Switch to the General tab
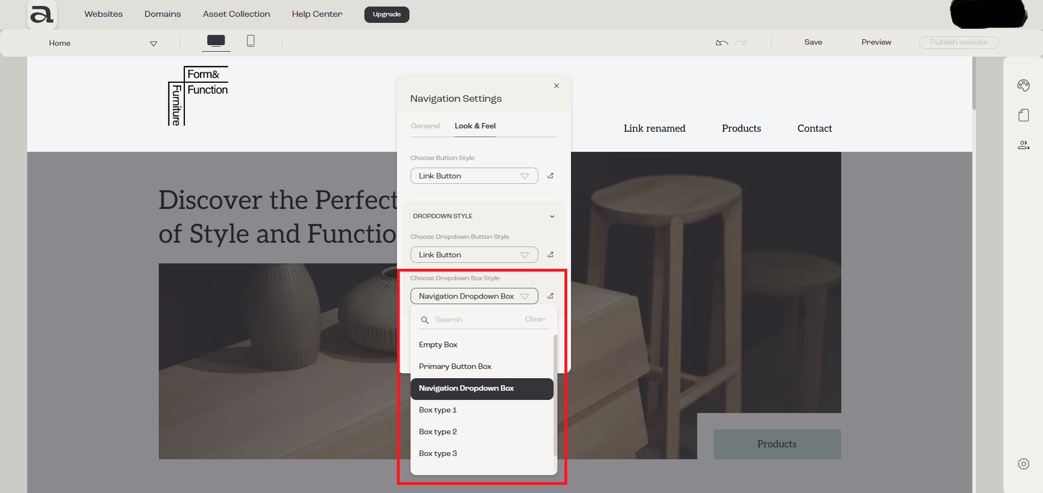 coord(425,126)
